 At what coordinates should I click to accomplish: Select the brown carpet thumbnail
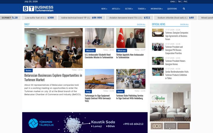tap(183, 126)
